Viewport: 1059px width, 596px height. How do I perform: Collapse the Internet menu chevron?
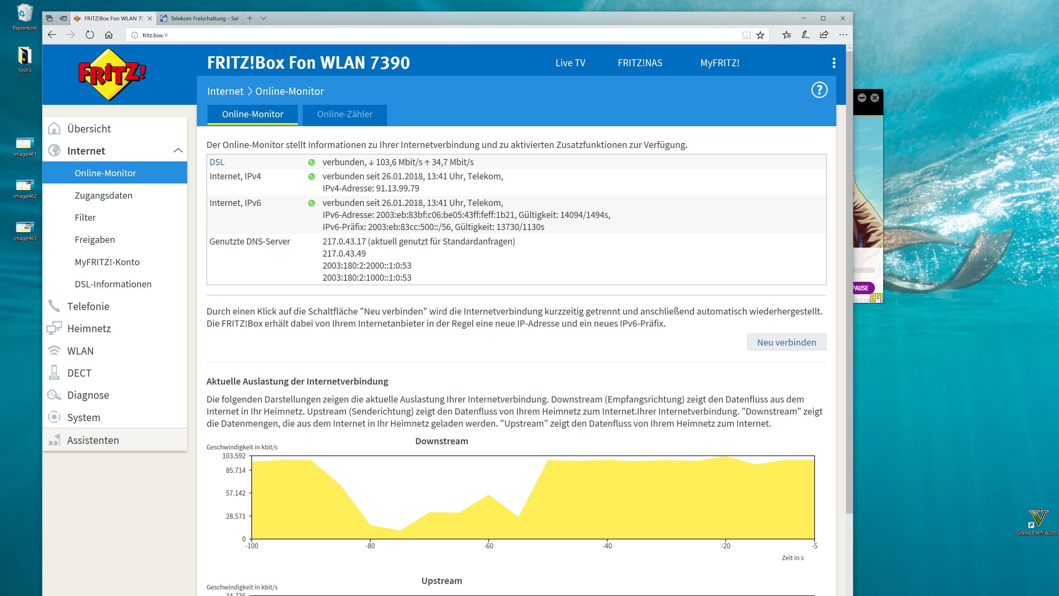click(178, 150)
